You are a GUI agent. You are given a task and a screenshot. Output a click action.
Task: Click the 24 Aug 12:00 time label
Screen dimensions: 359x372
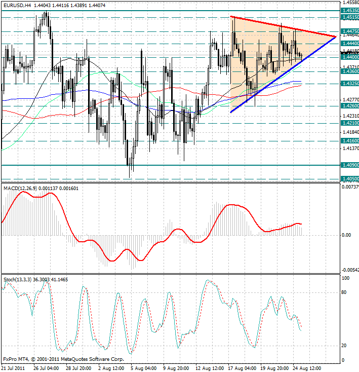coord(307,368)
